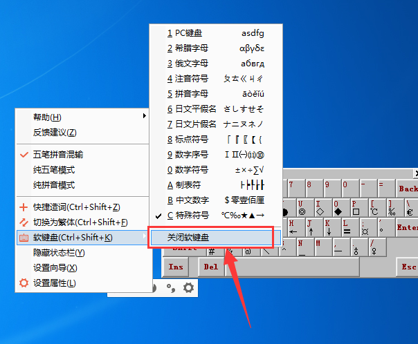Select B 中文数字 layout
The height and width of the screenshot is (344, 418).
click(216, 200)
